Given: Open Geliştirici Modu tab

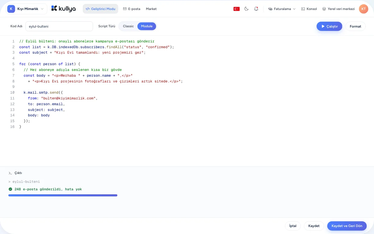Looking at the screenshot, I should [100, 9].
